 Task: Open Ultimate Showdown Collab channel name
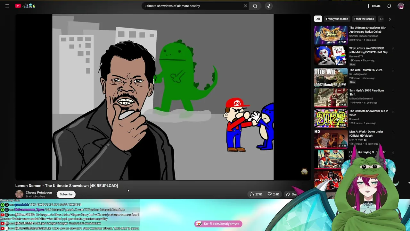[x=364, y=36]
